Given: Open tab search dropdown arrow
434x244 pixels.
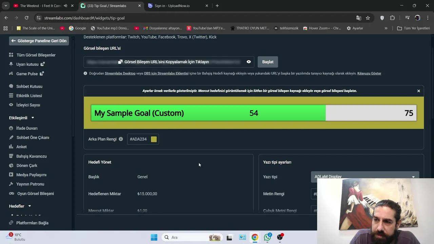Looking at the screenshot, I should click(6, 6).
